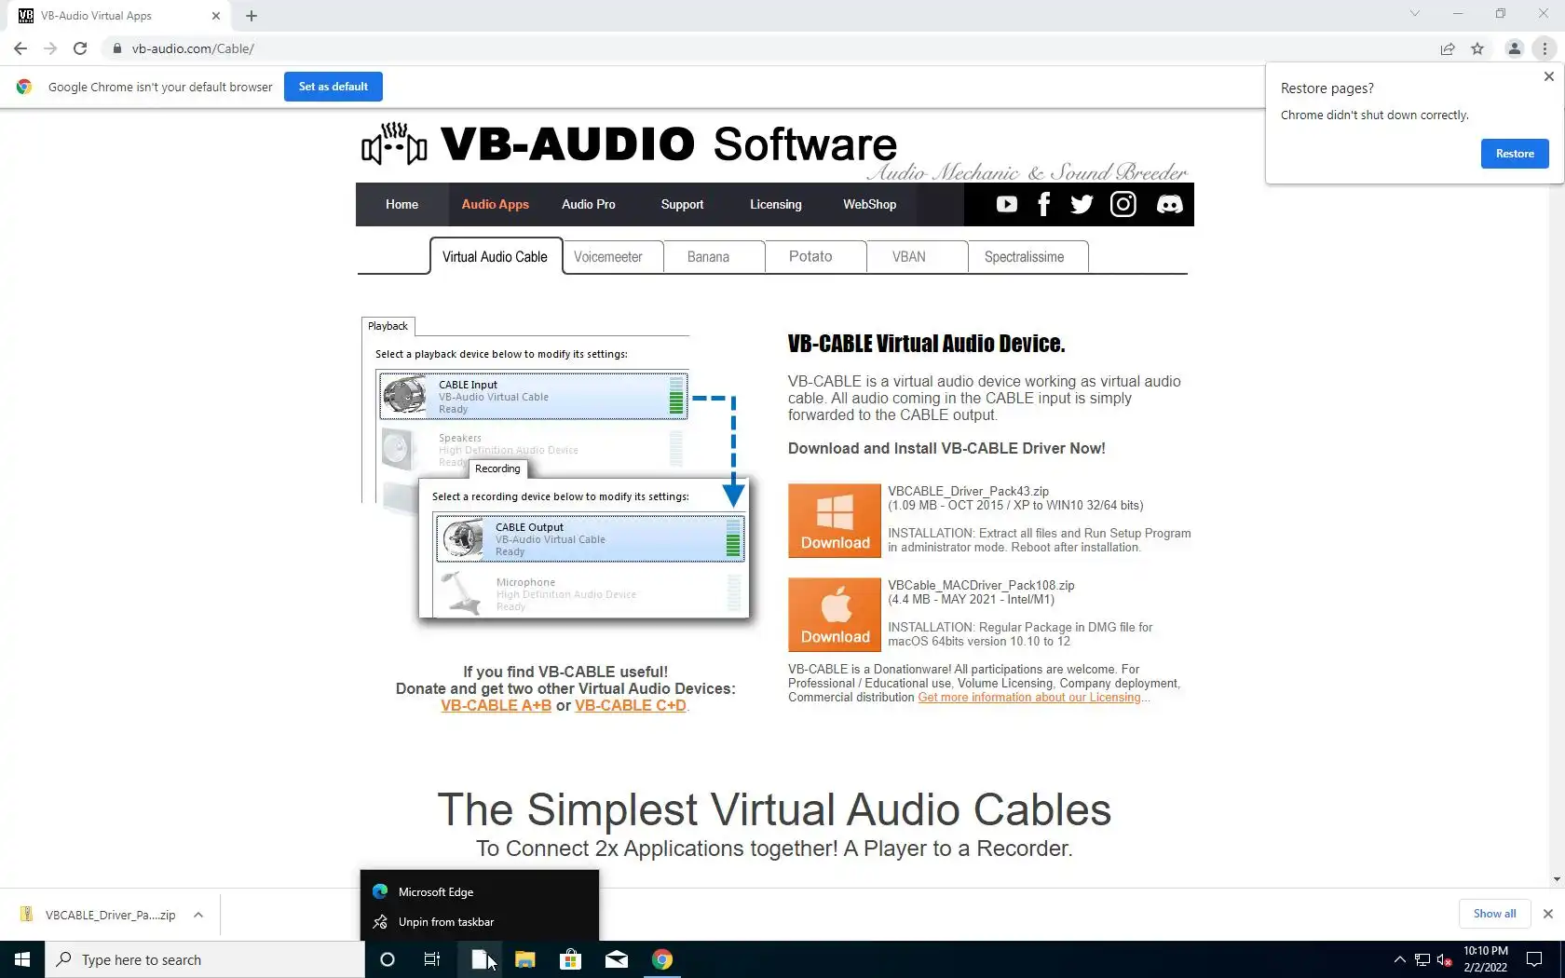This screenshot has width=1565, height=978.
Task: Download the Mac VBCable driver package
Action: pyautogui.click(x=835, y=615)
